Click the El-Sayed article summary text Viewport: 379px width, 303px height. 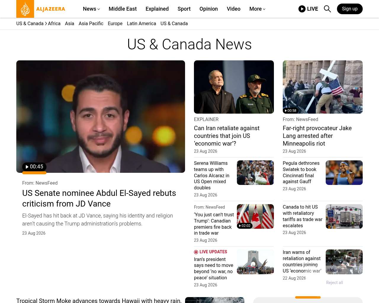97,220
